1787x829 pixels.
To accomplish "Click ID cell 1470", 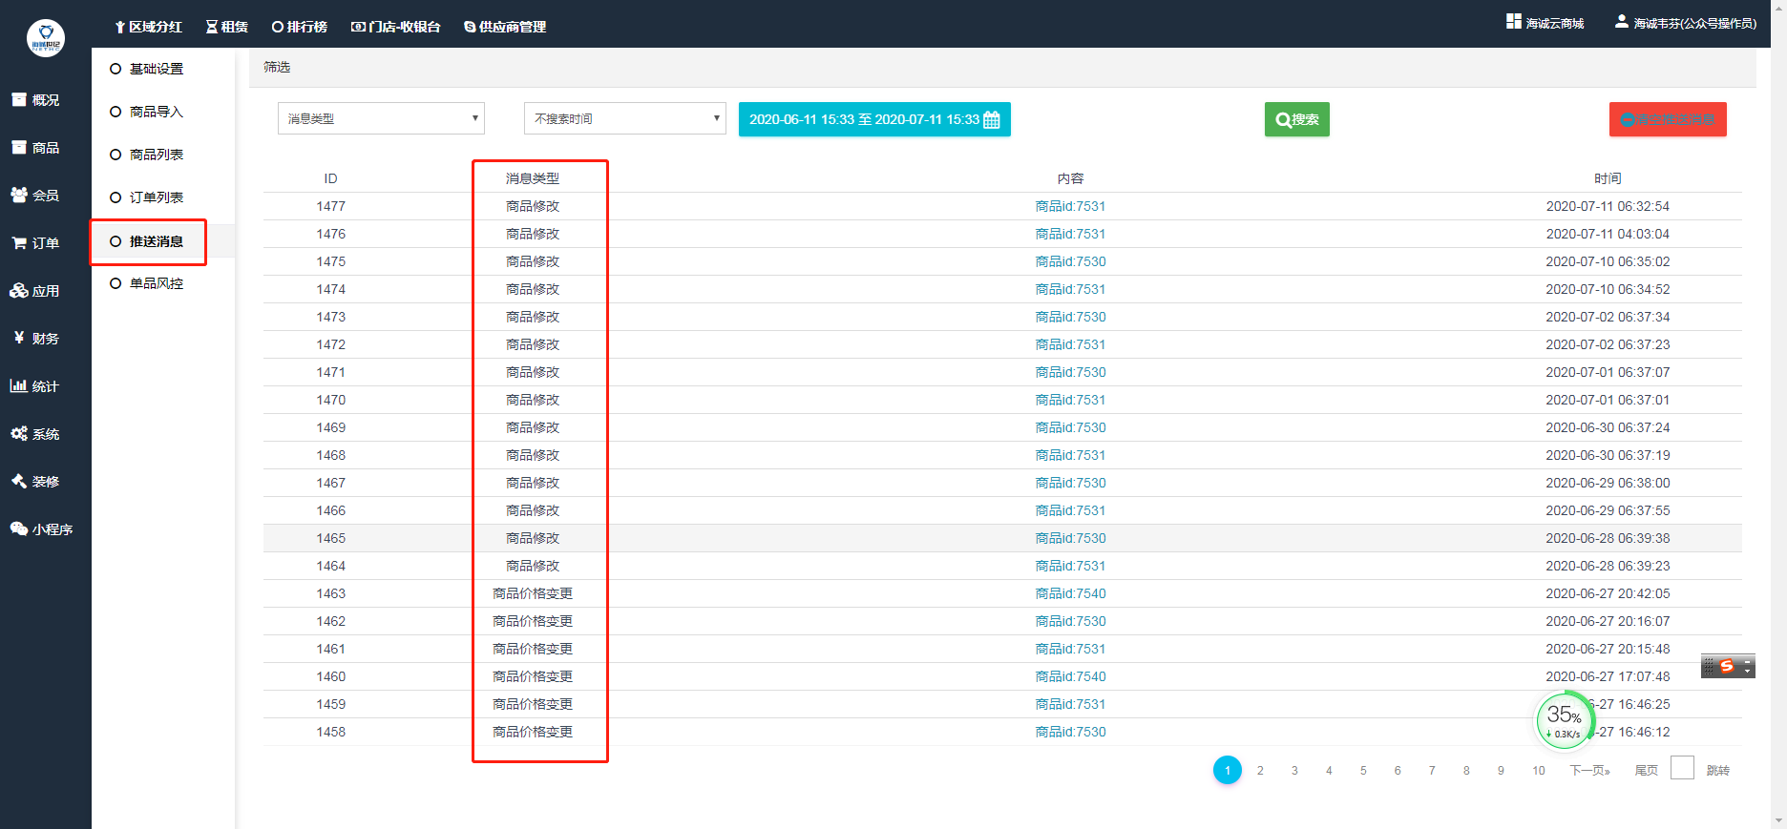I will click(x=331, y=400).
